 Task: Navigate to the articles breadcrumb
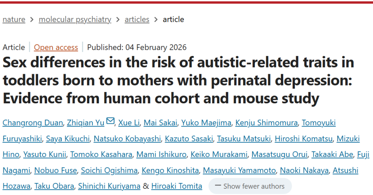coord(137,19)
